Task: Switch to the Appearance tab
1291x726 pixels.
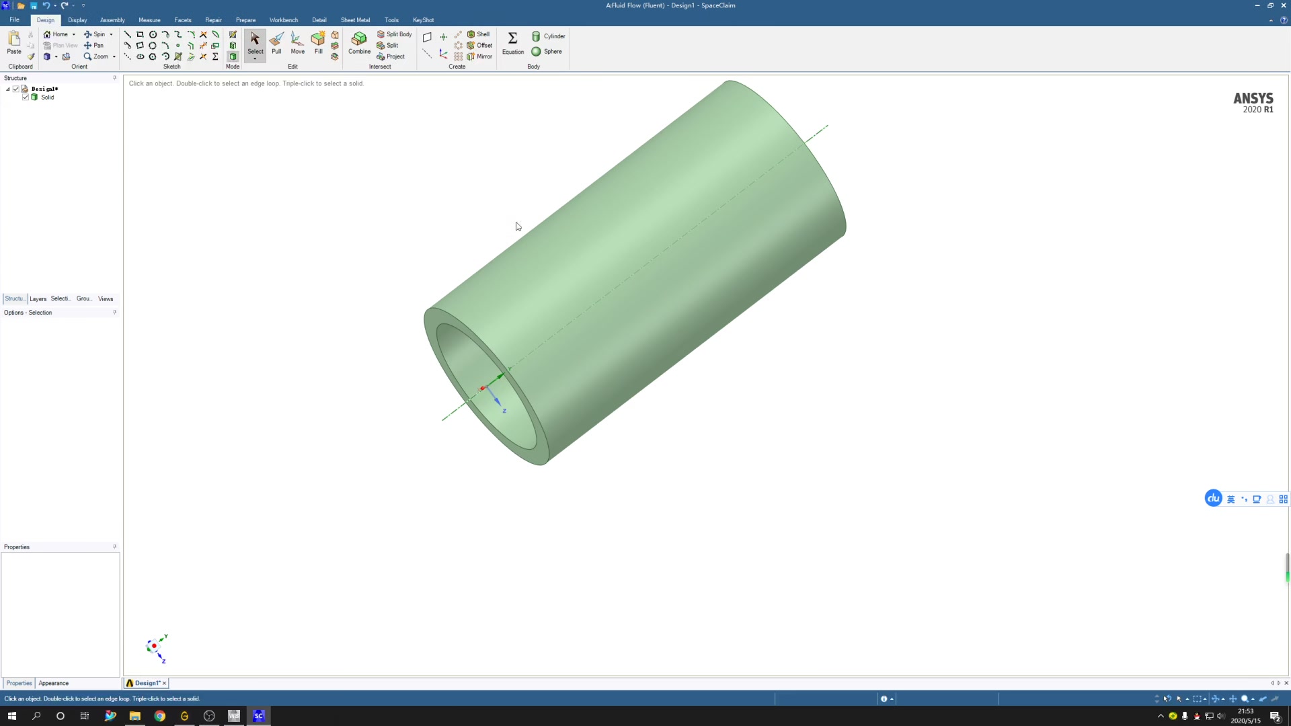Action: (54, 683)
